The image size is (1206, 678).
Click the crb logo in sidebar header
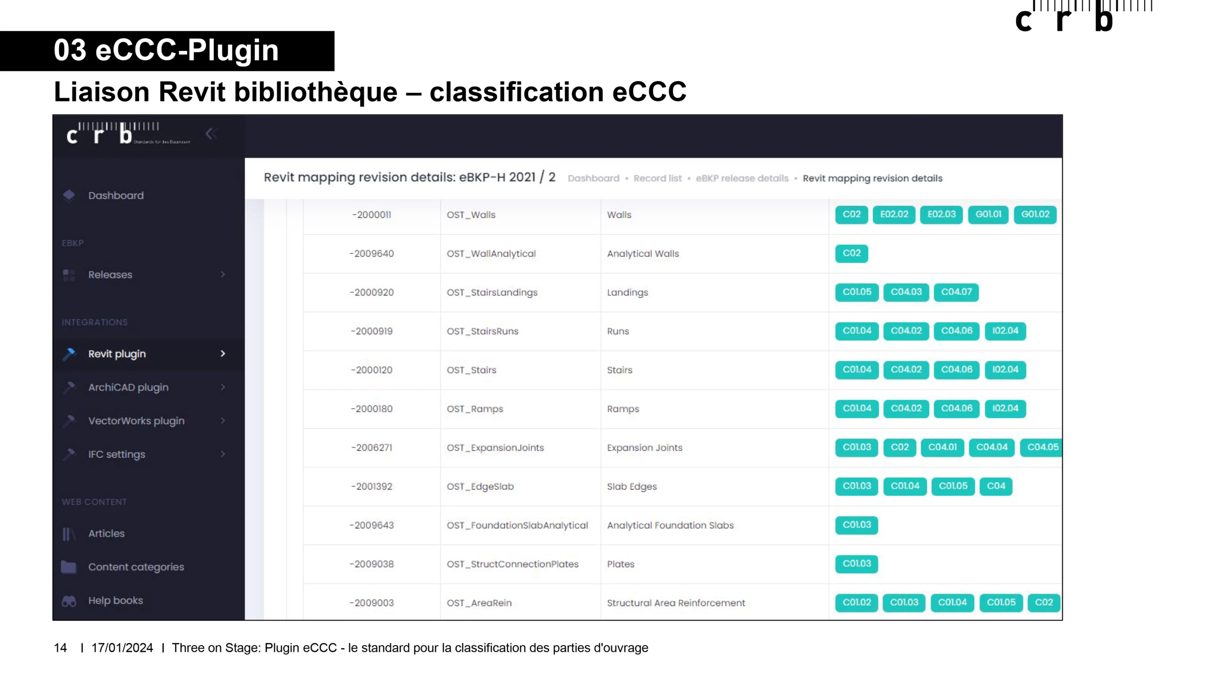pyautogui.click(x=127, y=134)
